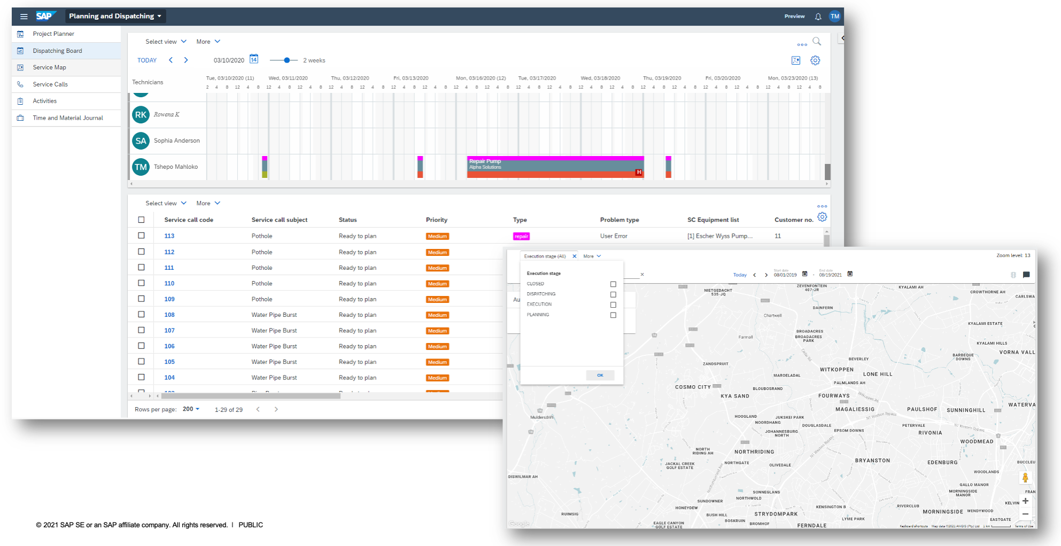
Task: Open Service Map in sidebar
Action: 49,67
